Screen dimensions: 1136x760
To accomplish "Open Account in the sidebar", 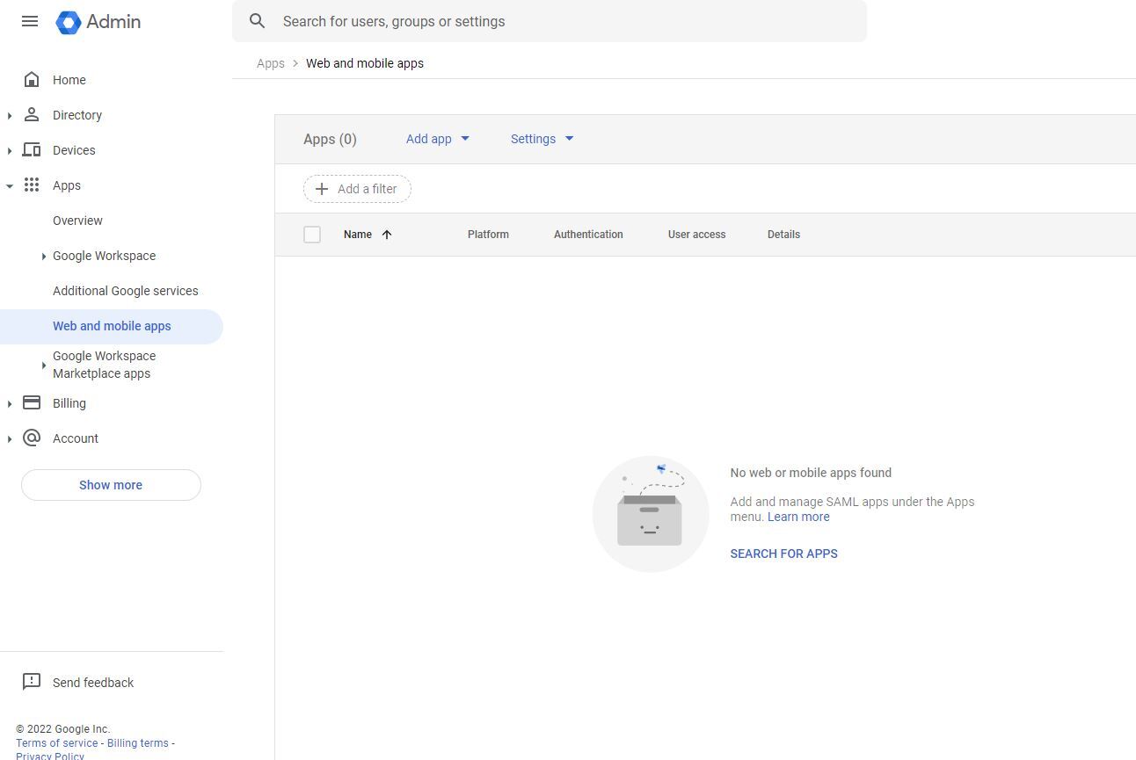I will pos(76,438).
